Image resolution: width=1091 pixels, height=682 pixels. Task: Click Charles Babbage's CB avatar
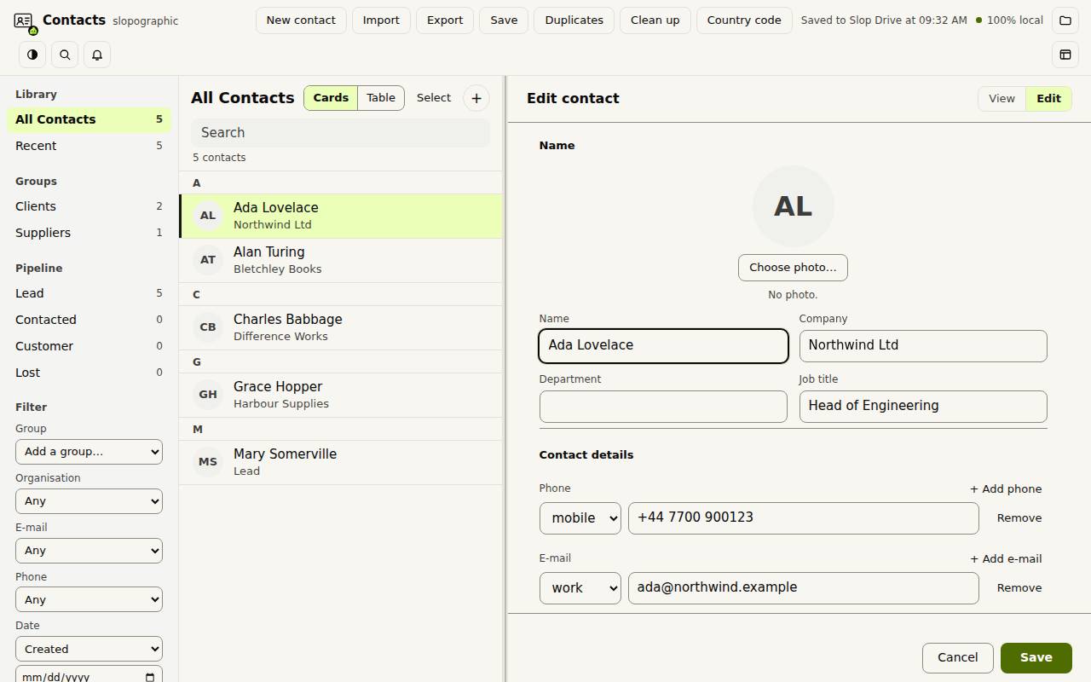click(x=208, y=327)
